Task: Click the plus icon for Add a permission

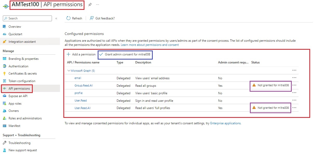Action: [69, 54]
